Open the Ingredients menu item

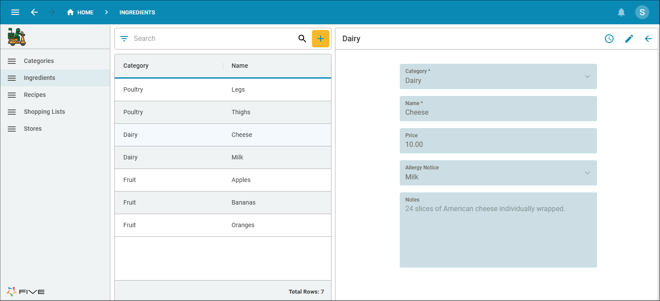[x=55, y=78]
